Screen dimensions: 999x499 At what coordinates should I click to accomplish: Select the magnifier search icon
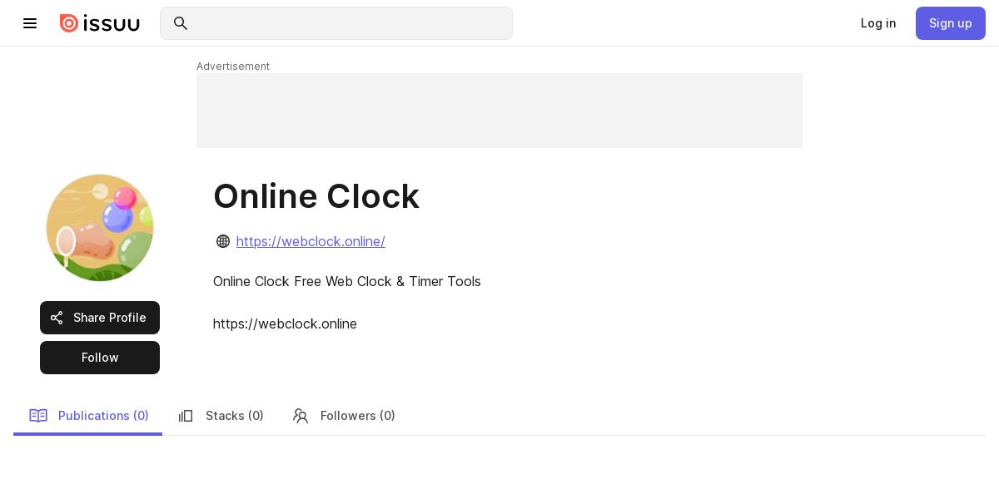[181, 23]
